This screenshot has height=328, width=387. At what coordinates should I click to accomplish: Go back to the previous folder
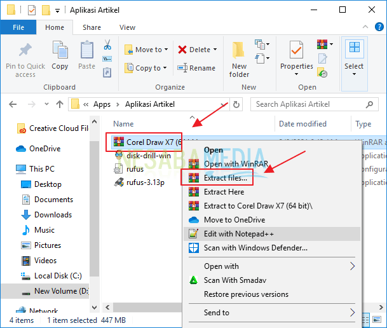point(13,104)
